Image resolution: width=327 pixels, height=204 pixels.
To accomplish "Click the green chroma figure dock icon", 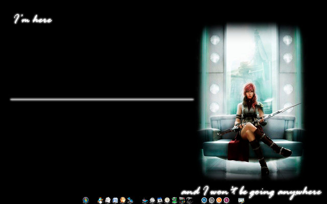I will click(x=175, y=200).
